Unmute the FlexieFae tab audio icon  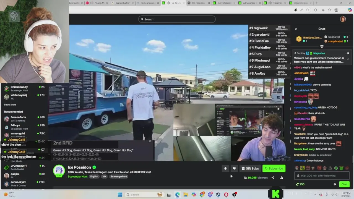click(270, 3)
